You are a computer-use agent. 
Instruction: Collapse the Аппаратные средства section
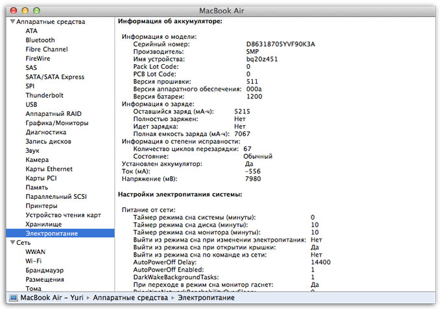pyautogui.click(x=12, y=21)
